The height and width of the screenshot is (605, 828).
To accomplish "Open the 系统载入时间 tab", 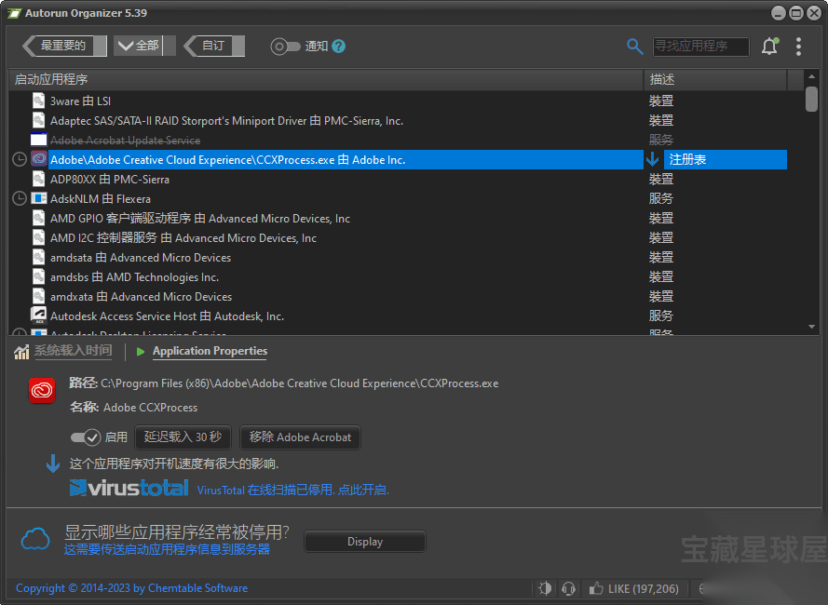I will pos(74,351).
